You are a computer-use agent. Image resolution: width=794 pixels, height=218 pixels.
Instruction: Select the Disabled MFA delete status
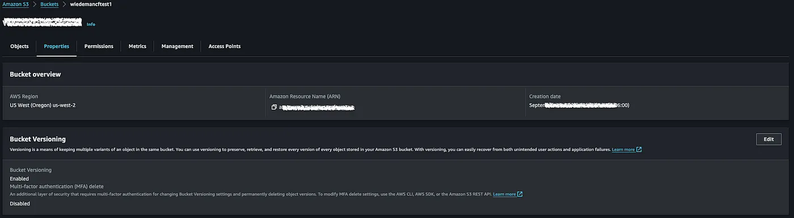tap(20, 203)
